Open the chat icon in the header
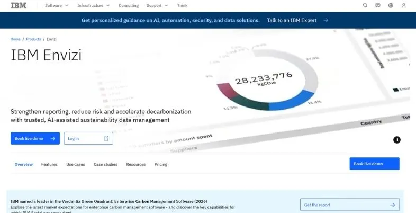This screenshot has height=213, width=416. (378, 5)
